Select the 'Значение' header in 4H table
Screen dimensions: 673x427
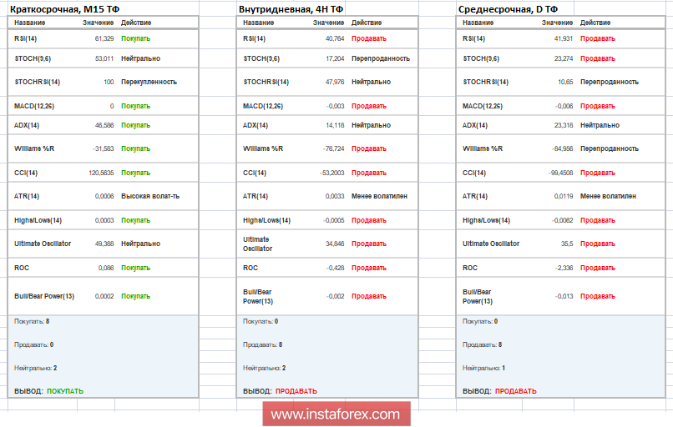328,23
